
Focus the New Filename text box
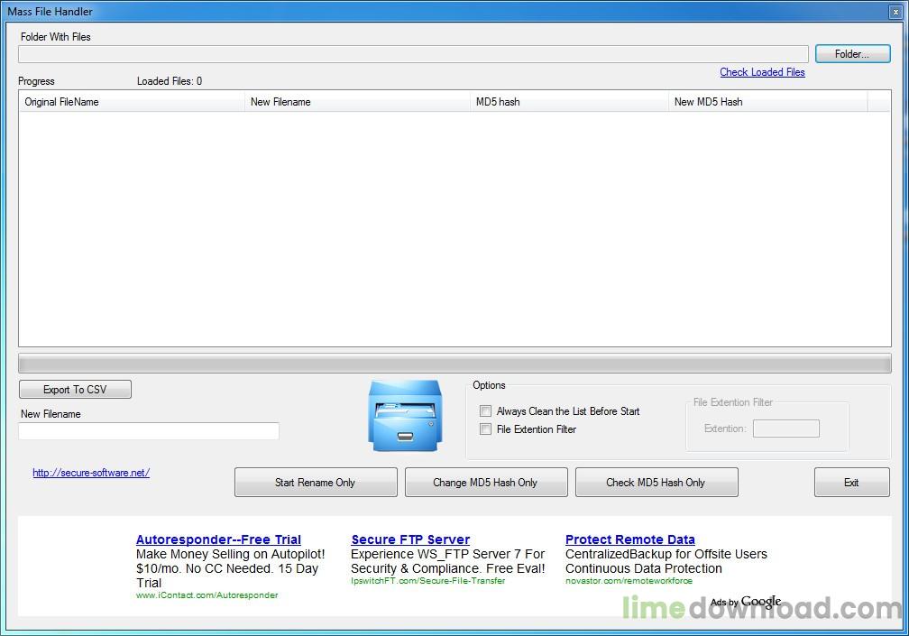(x=149, y=430)
